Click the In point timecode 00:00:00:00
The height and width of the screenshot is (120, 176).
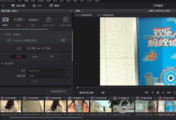[86, 15]
